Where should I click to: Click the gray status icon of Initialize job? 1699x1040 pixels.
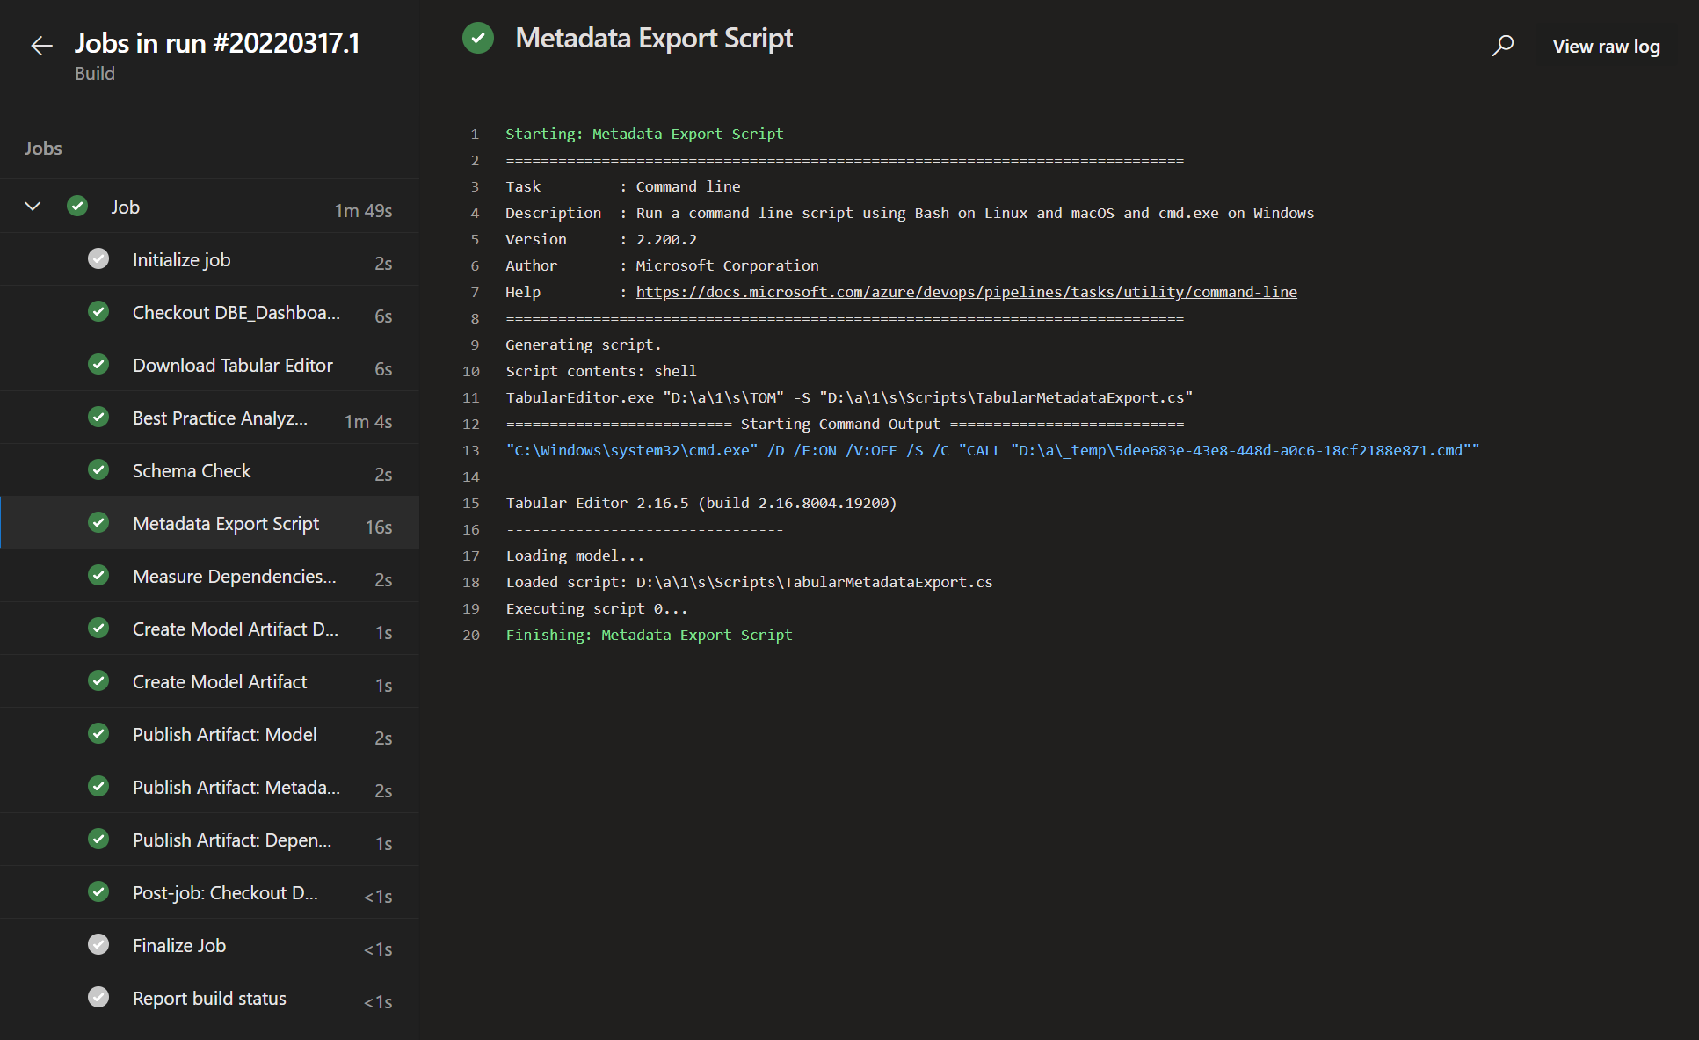coord(98,259)
